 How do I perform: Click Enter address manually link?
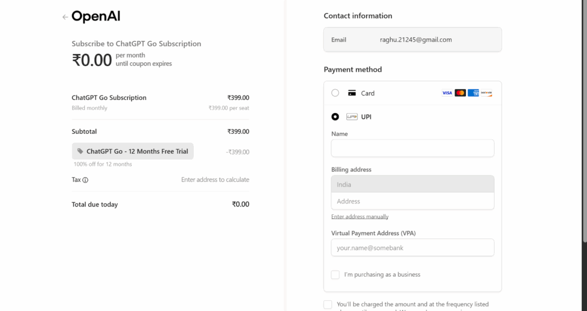pyautogui.click(x=360, y=217)
